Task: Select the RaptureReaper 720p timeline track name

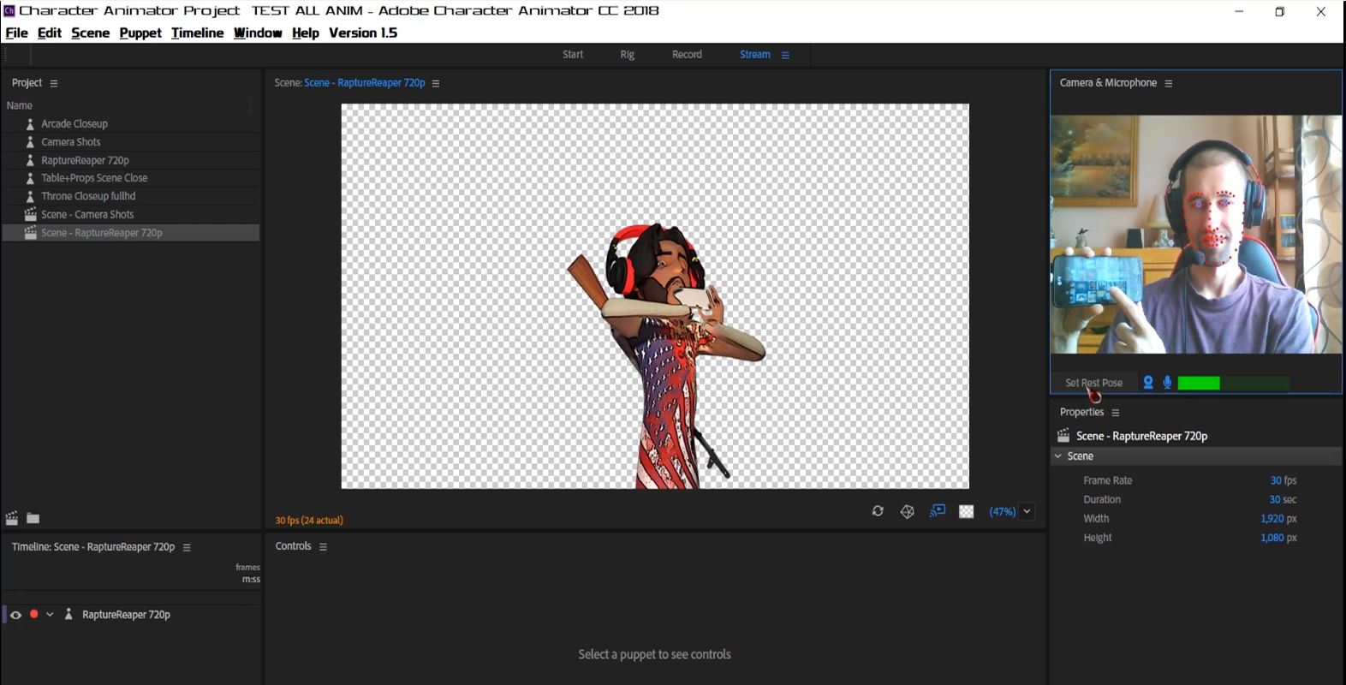Action: 126,615
